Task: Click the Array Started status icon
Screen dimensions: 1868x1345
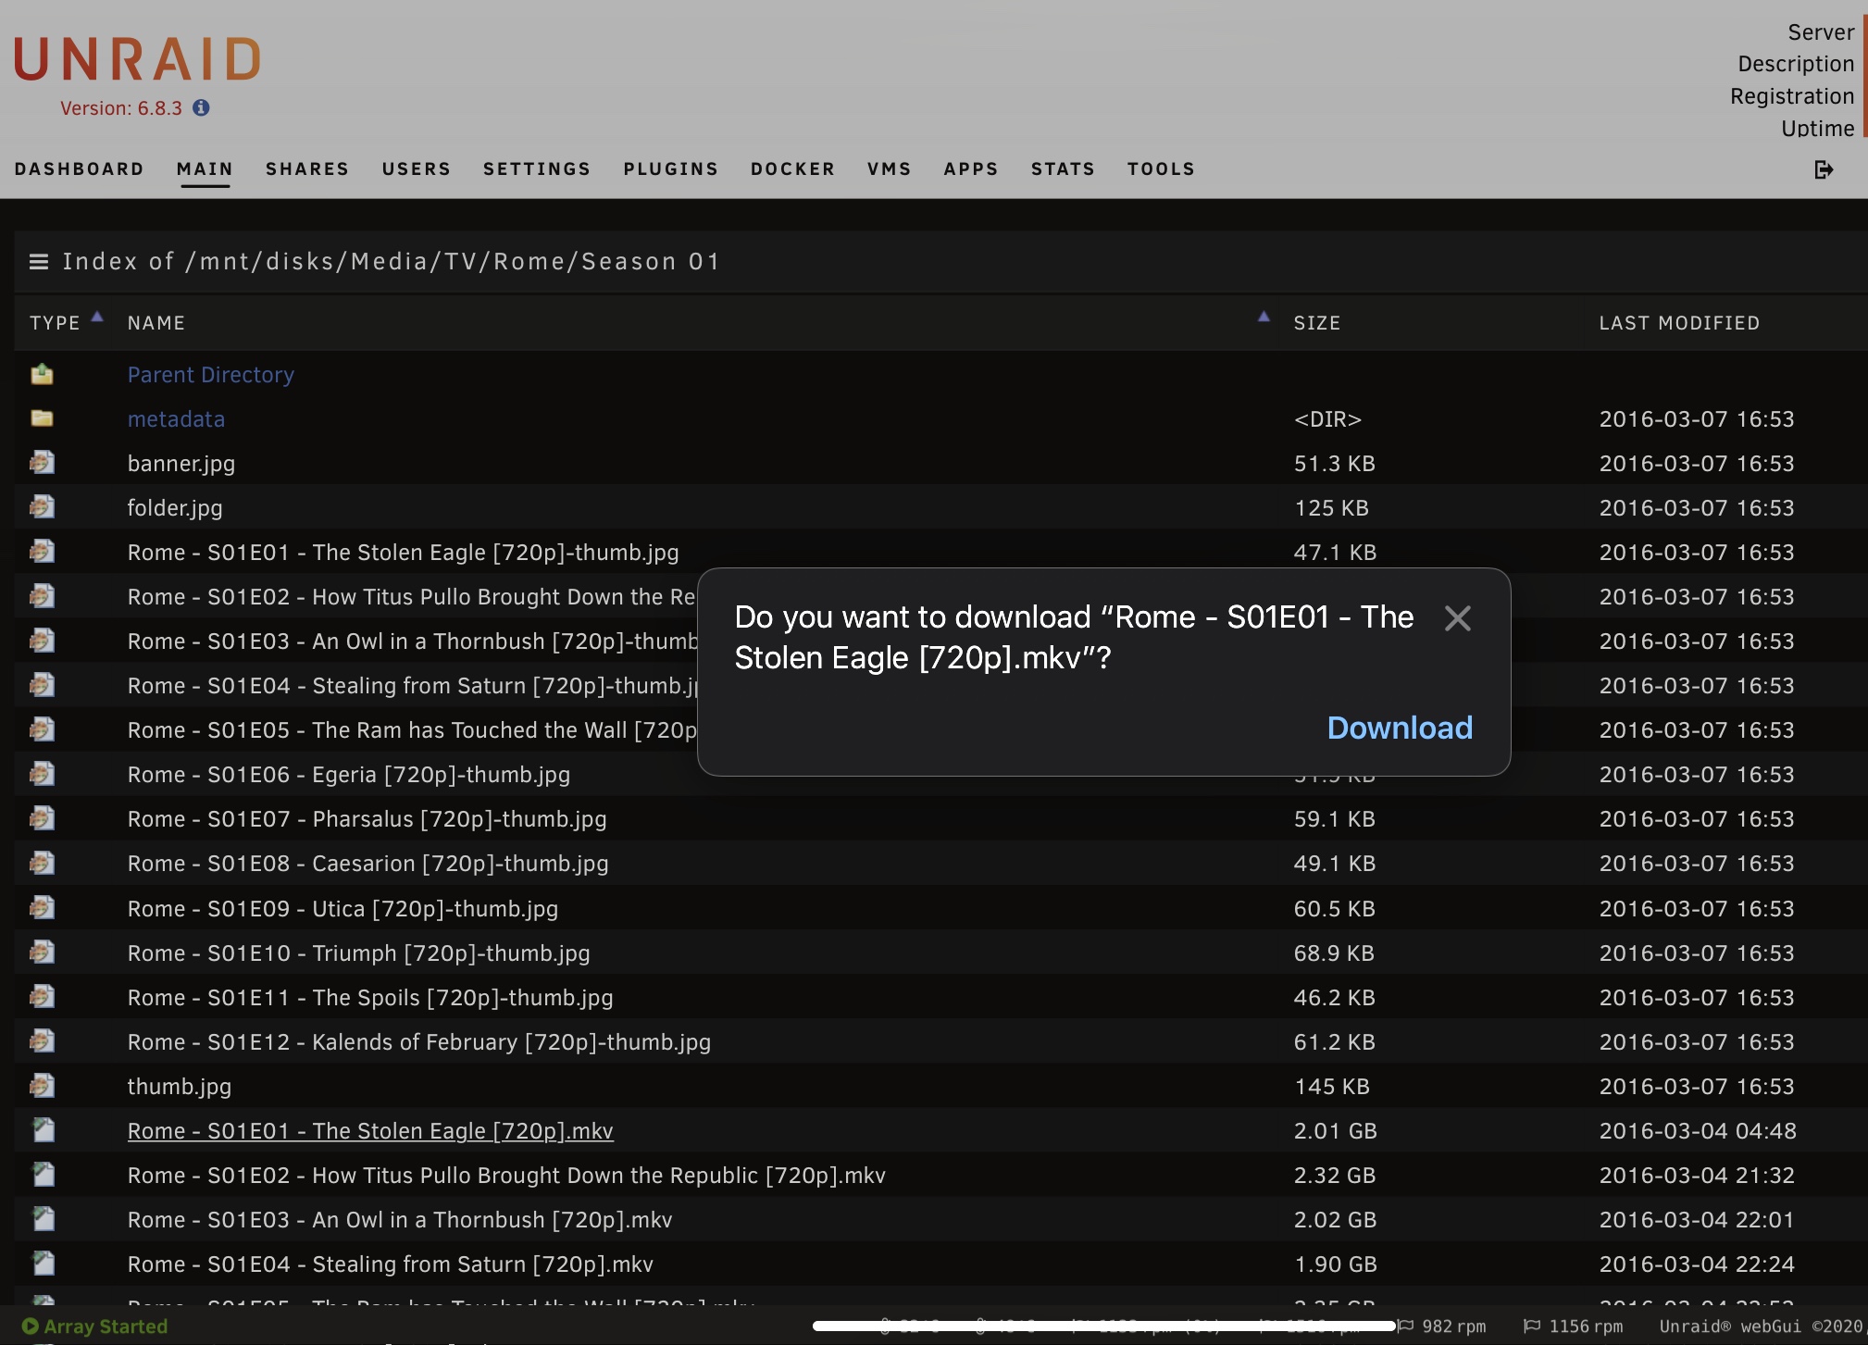Action: click(30, 1326)
